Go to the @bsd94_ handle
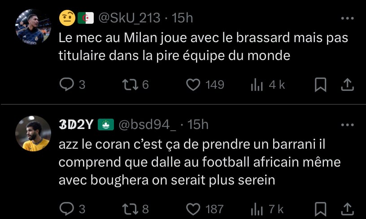Viewport: 366px width, 219px height. pos(147,125)
